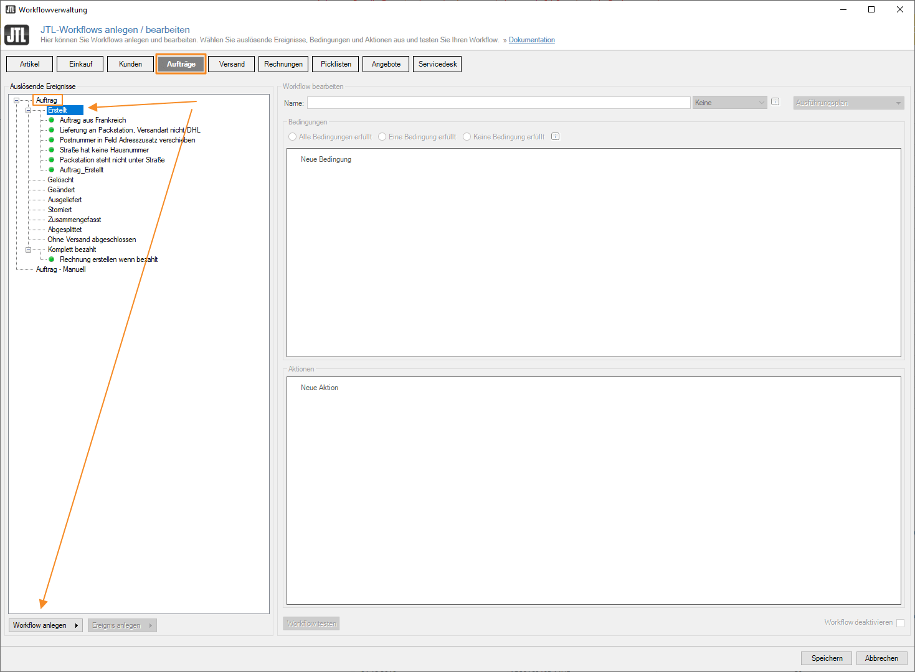Collapse the Komplett bezahlt tree node
Screen dimensions: 915x672
[28, 250]
